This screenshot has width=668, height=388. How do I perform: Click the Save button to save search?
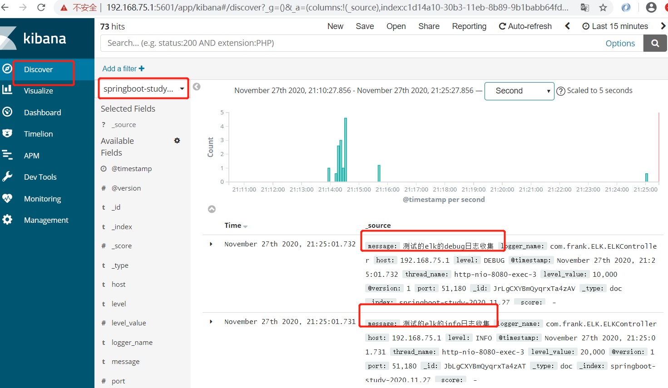point(365,26)
